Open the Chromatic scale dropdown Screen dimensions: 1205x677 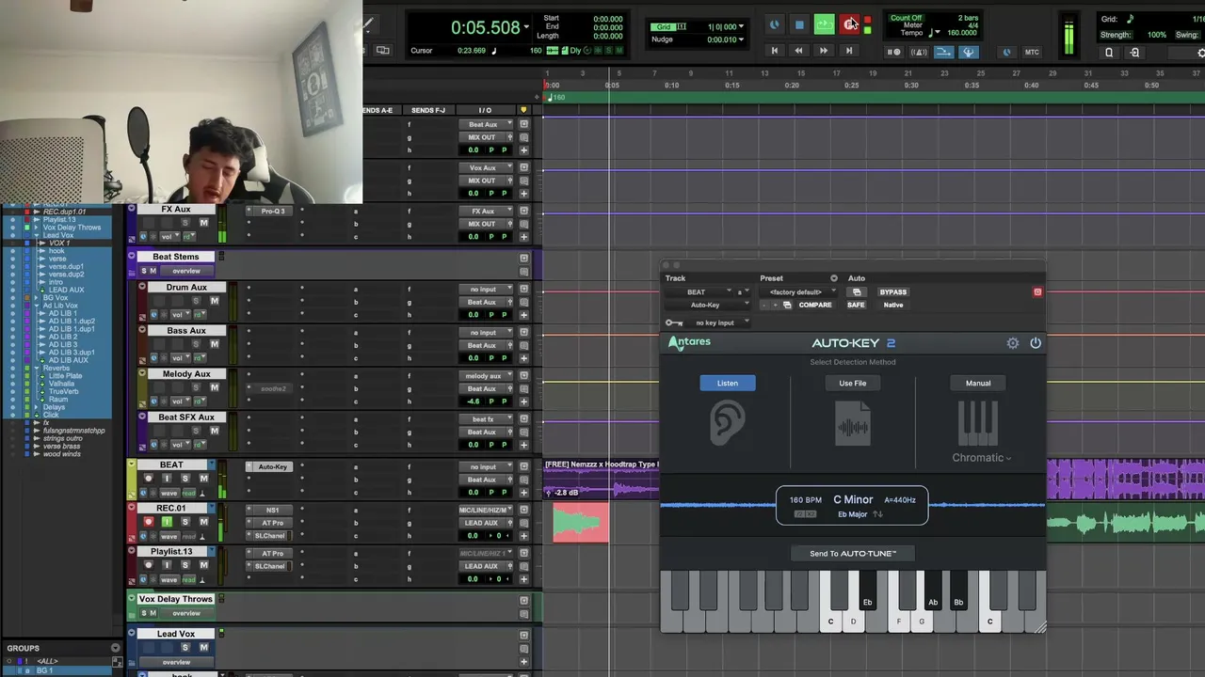tap(982, 458)
